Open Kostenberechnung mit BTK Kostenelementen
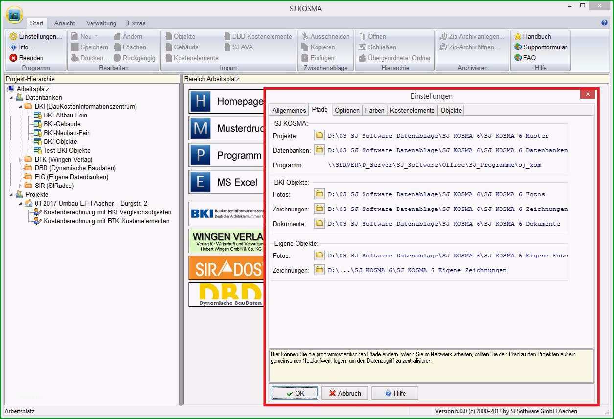The width and height of the screenshot is (614, 419). 107,221
